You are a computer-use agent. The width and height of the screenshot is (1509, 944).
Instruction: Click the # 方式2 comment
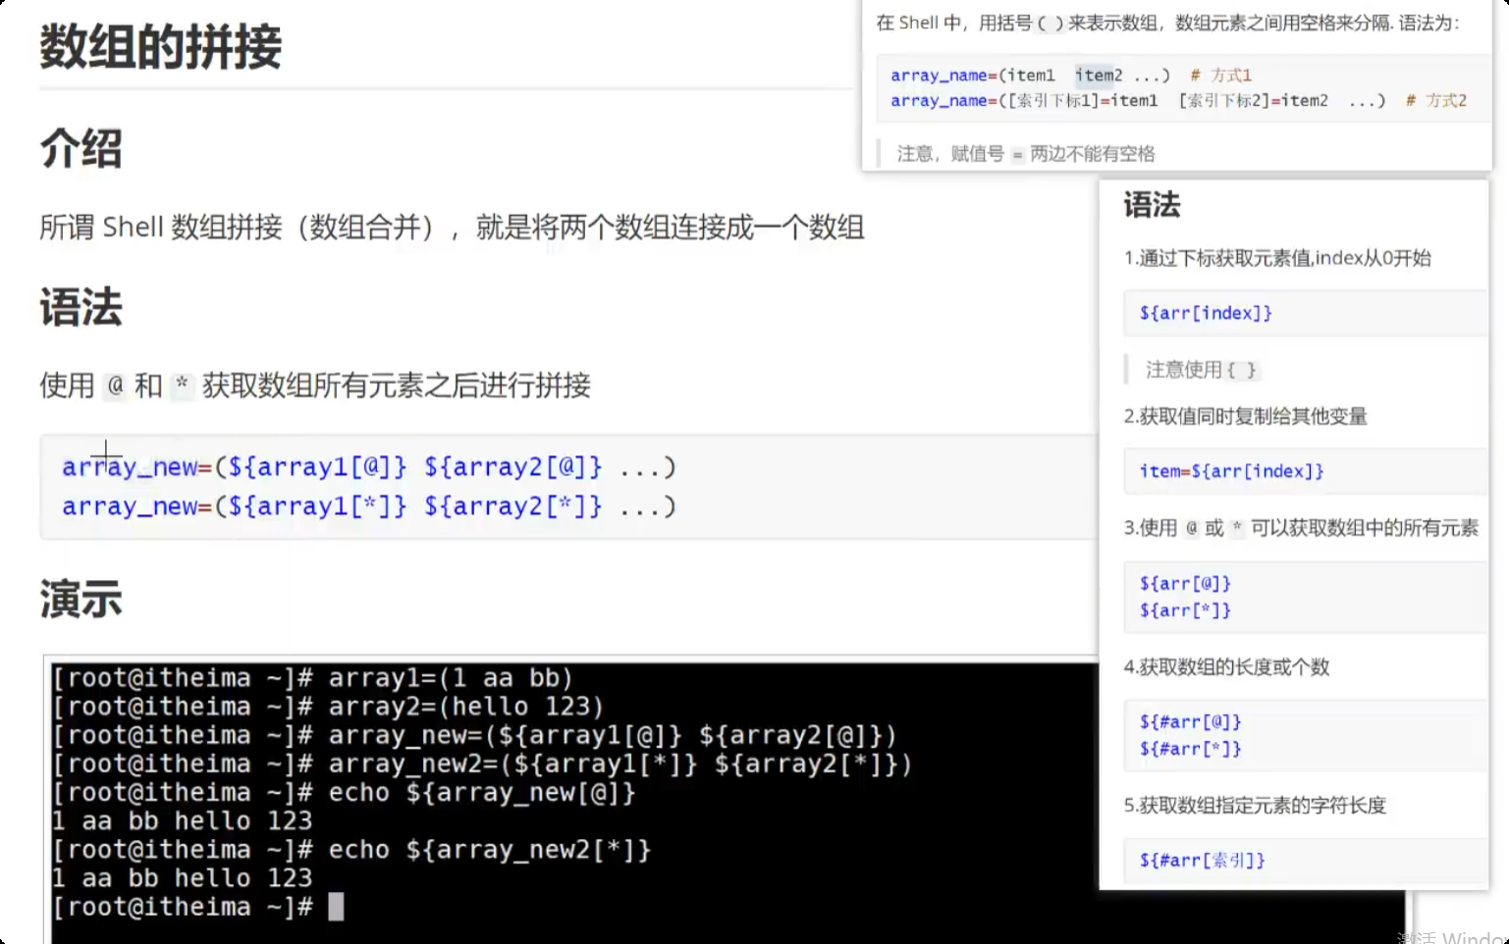pos(1436,101)
